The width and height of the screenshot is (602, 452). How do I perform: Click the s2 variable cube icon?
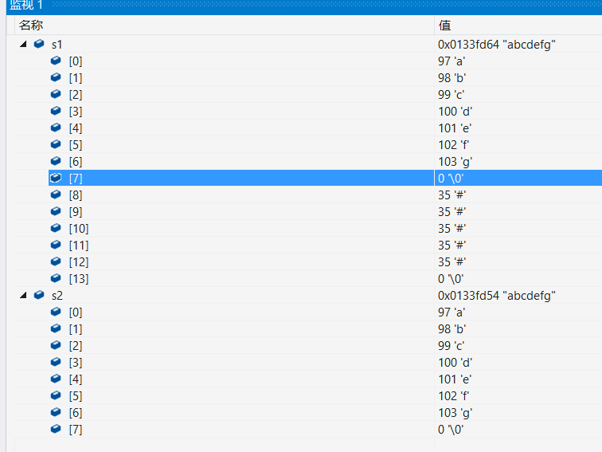coord(39,295)
